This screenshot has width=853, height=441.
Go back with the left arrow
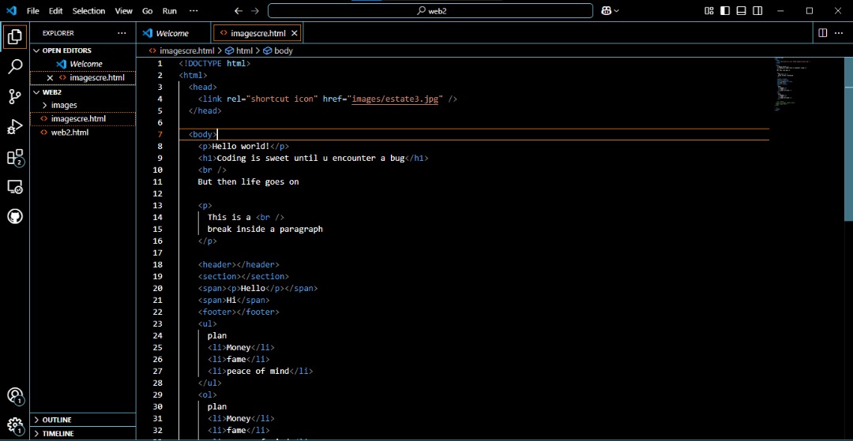[x=239, y=11]
